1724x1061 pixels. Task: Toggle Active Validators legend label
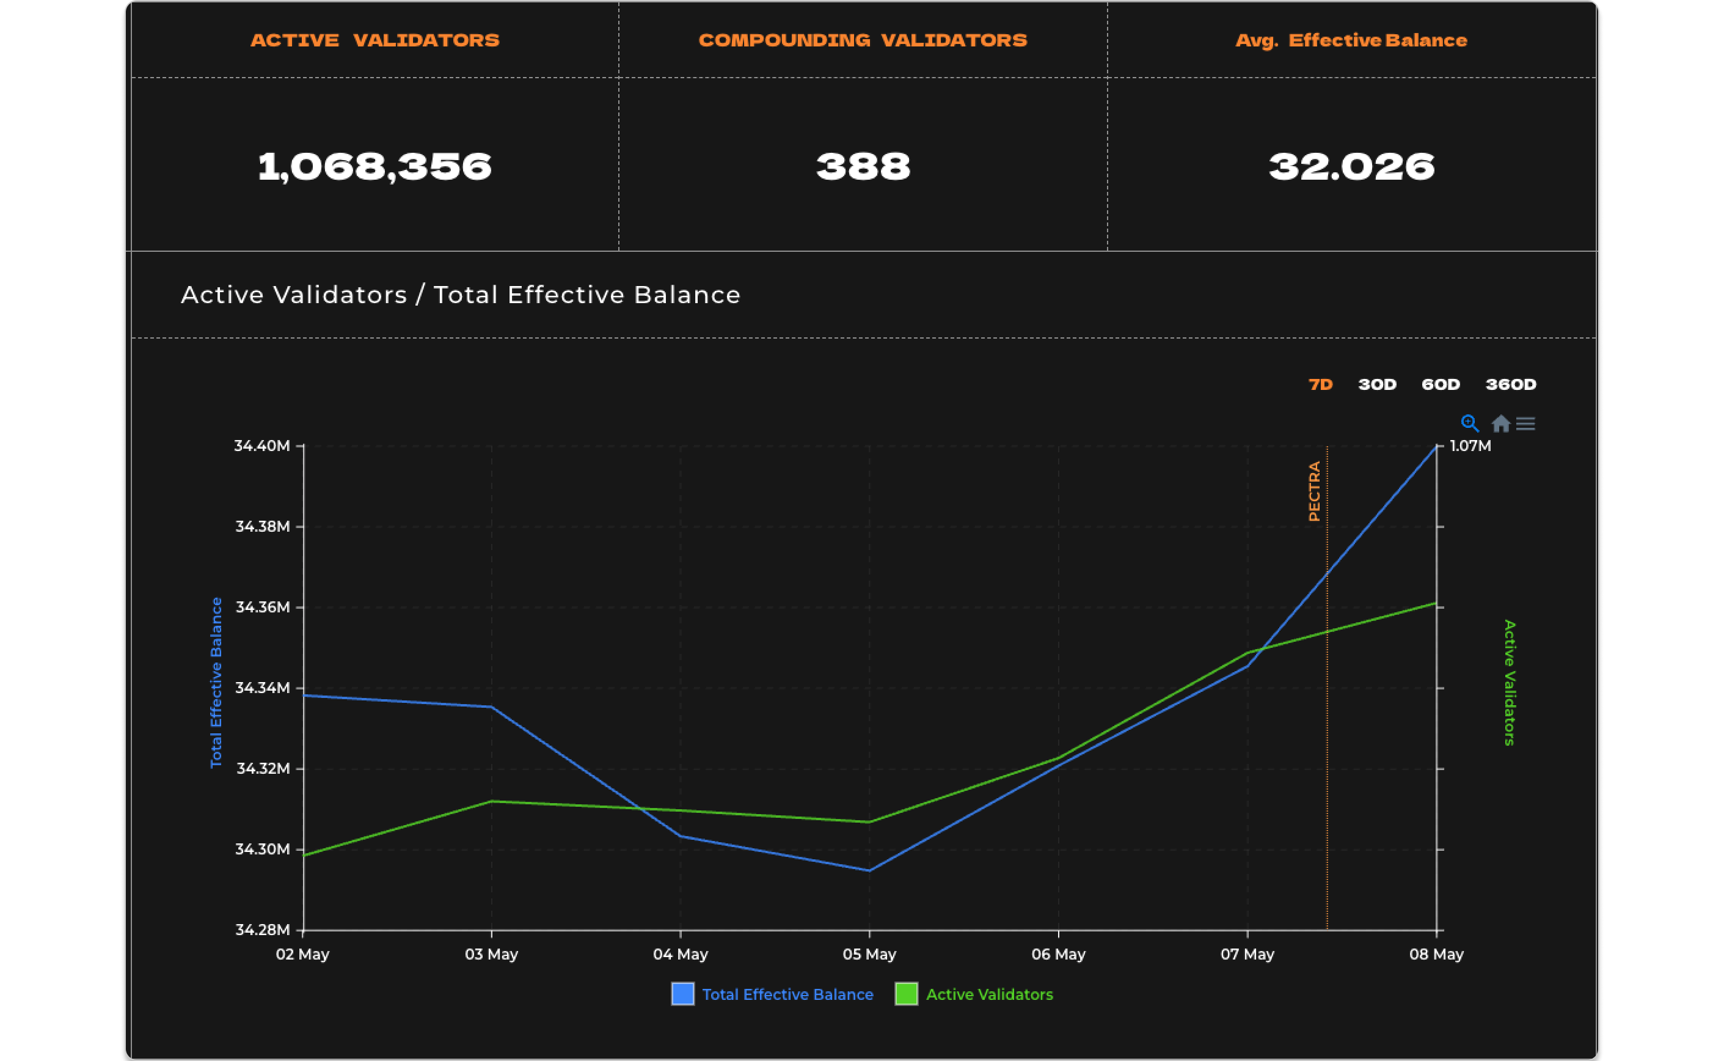pyautogui.click(x=989, y=994)
